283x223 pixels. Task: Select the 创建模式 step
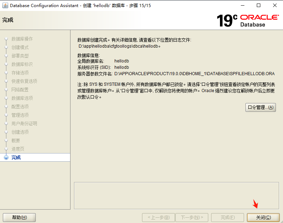pyautogui.click(x=20, y=48)
